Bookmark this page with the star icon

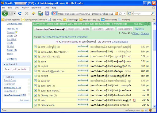pos(121,13)
